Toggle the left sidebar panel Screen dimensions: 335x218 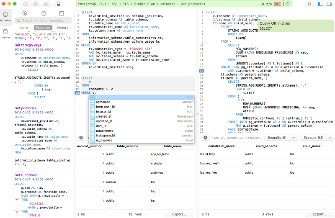click(x=320, y=4)
